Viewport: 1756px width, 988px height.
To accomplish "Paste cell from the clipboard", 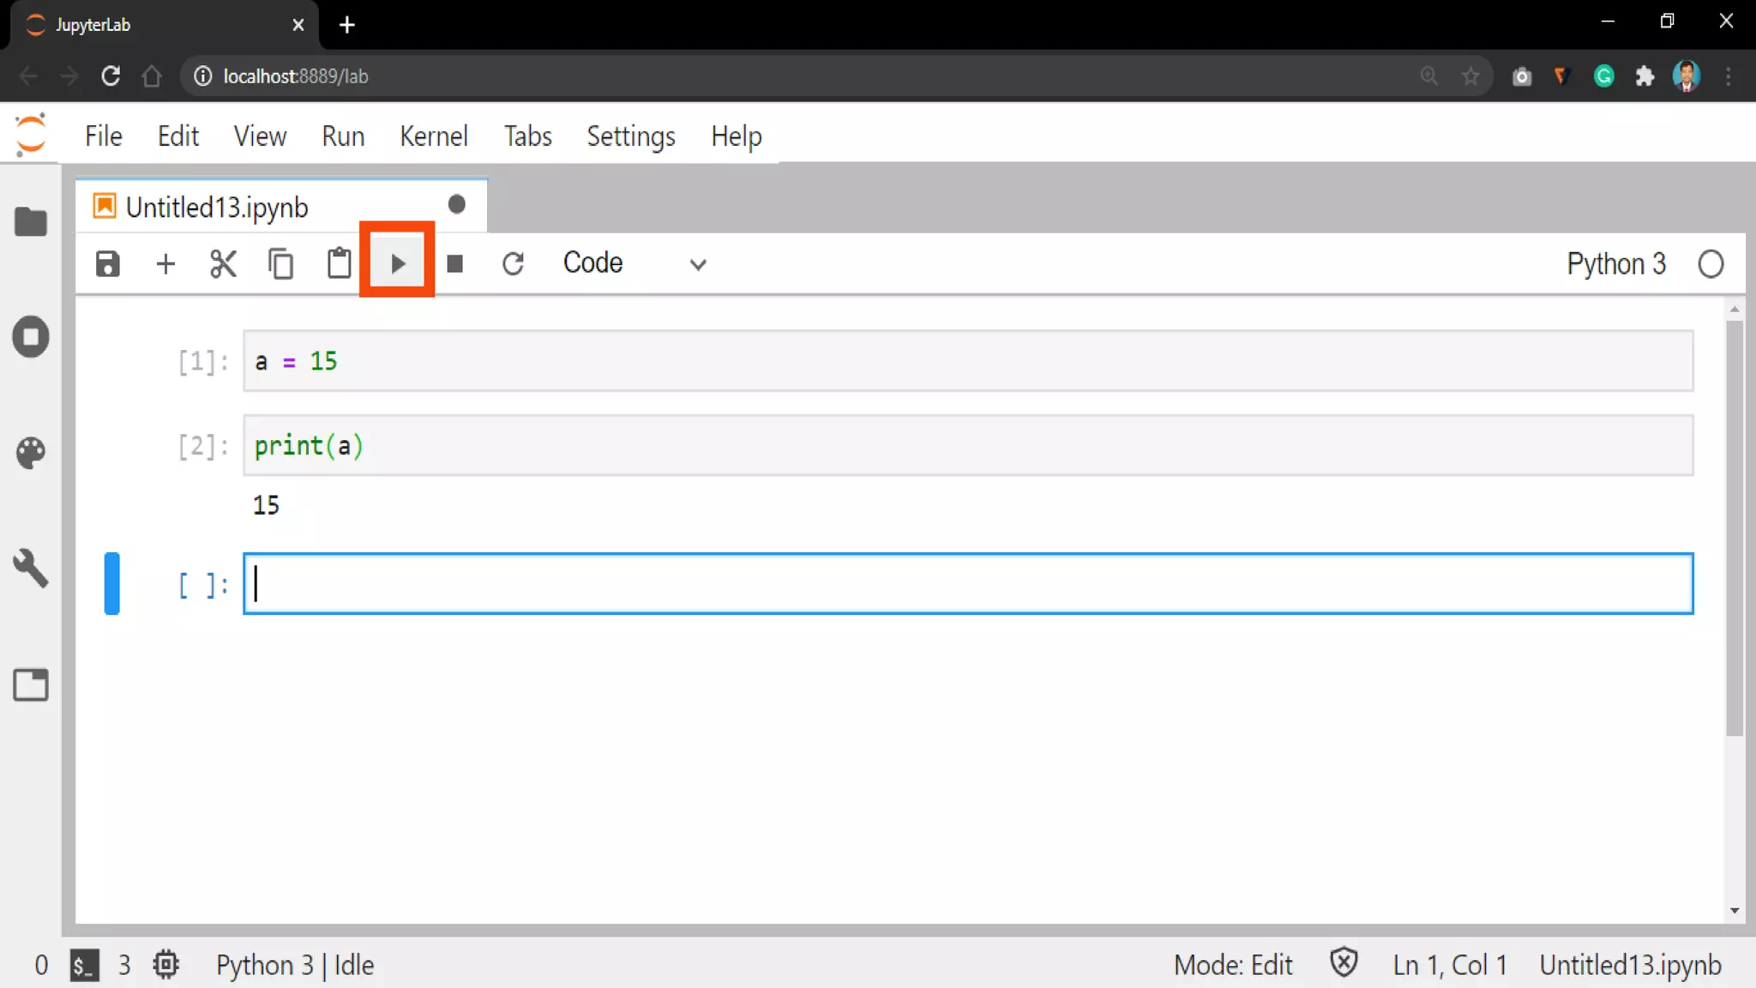I will pyautogui.click(x=340, y=263).
